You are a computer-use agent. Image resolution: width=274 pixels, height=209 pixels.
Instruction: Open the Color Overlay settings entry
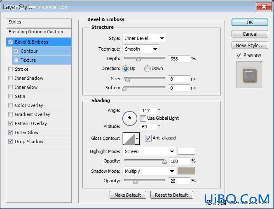click(x=29, y=105)
